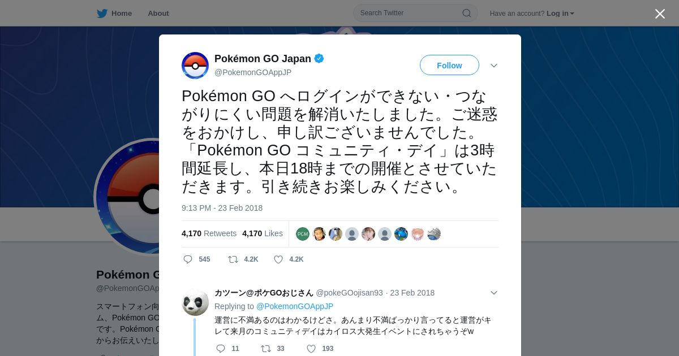Image resolution: width=679 pixels, height=356 pixels.
Task: Close the tweet overlay with X
Action: 660,14
